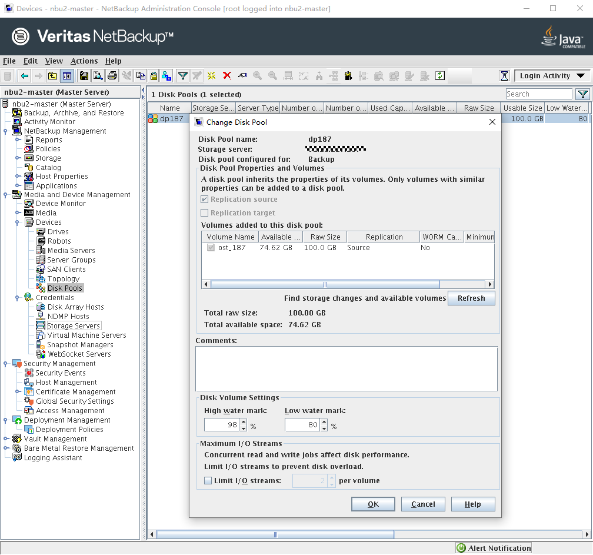Click the printer icon in toolbar
This screenshot has height=555, width=593.
coord(112,76)
